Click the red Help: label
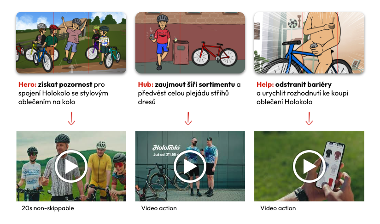The height and width of the screenshot is (224, 380). pos(265,84)
